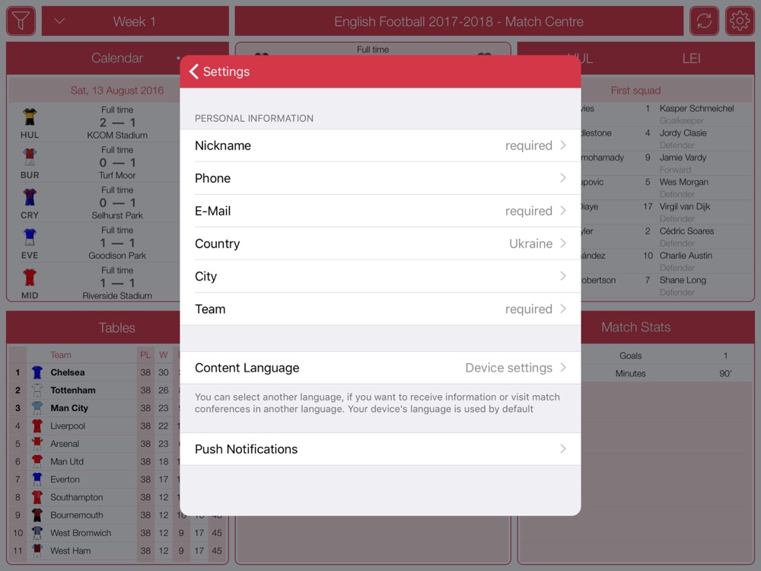Change Country currently set to Ukraine
The height and width of the screenshot is (571, 761).
tap(530, 244)
